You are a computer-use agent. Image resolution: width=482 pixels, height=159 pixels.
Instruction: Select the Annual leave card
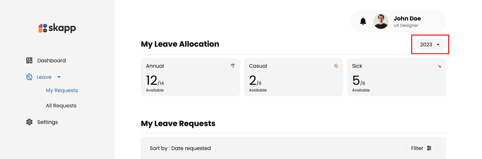(190, 77)
